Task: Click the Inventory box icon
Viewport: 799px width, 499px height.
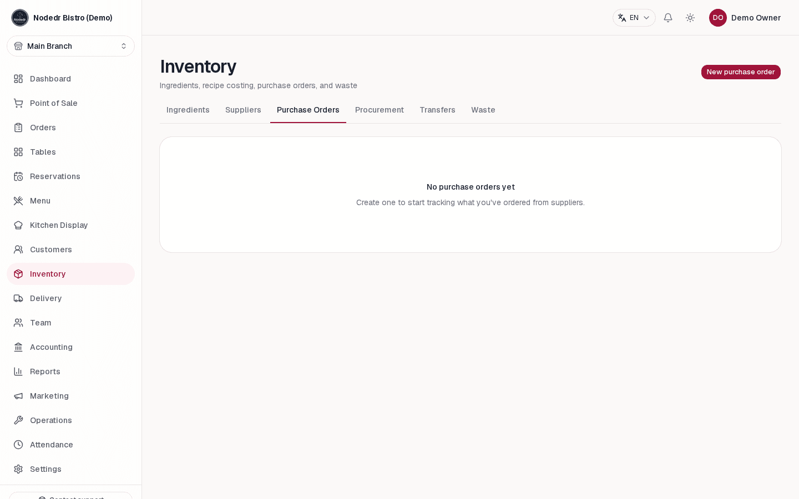Action: click(x=18, y=274)
